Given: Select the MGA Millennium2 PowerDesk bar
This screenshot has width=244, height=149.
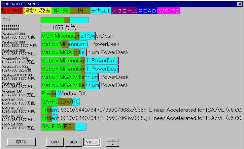Looking at the screenshot, I should point(68,36).
